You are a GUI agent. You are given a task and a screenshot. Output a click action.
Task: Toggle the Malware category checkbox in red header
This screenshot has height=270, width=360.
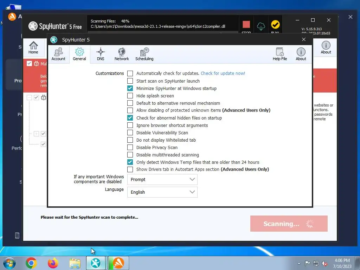[x=29, y=63]
